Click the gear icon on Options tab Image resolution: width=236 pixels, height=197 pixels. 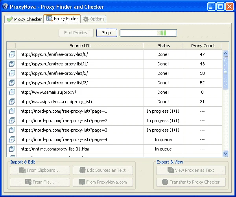(86, 19)
